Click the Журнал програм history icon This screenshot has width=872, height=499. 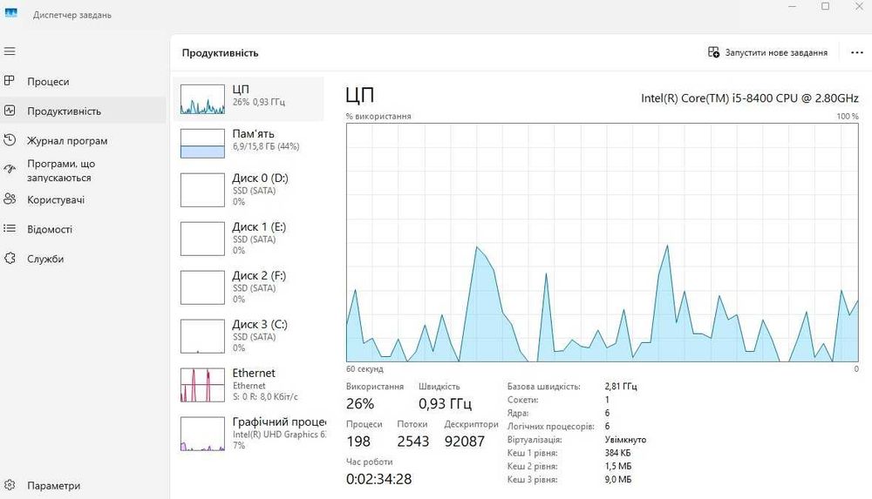[x=10, y=140]
